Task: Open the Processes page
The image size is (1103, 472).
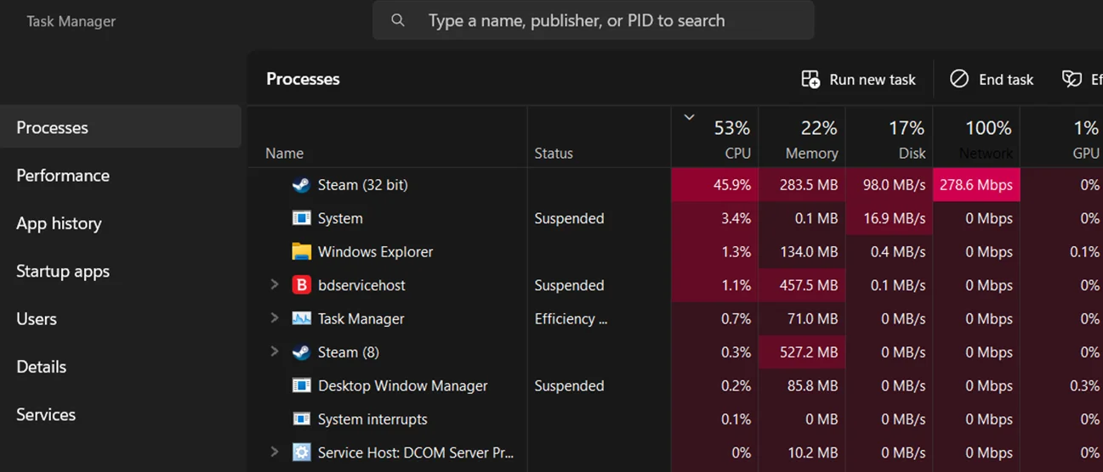Action: [x=121, y=127]
